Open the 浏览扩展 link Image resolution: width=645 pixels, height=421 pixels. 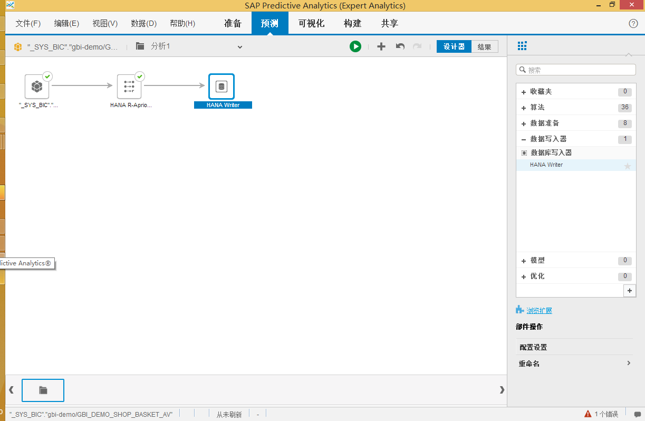539,311
